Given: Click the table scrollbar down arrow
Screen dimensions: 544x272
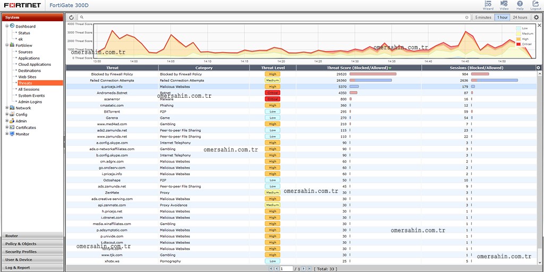Looking at the screenshot, I should [x=539, y=262].
